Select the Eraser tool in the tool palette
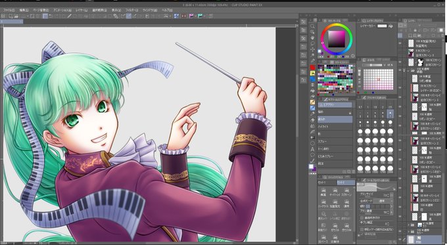This screenshot has width=447, height=245. [x=312, y=120]
